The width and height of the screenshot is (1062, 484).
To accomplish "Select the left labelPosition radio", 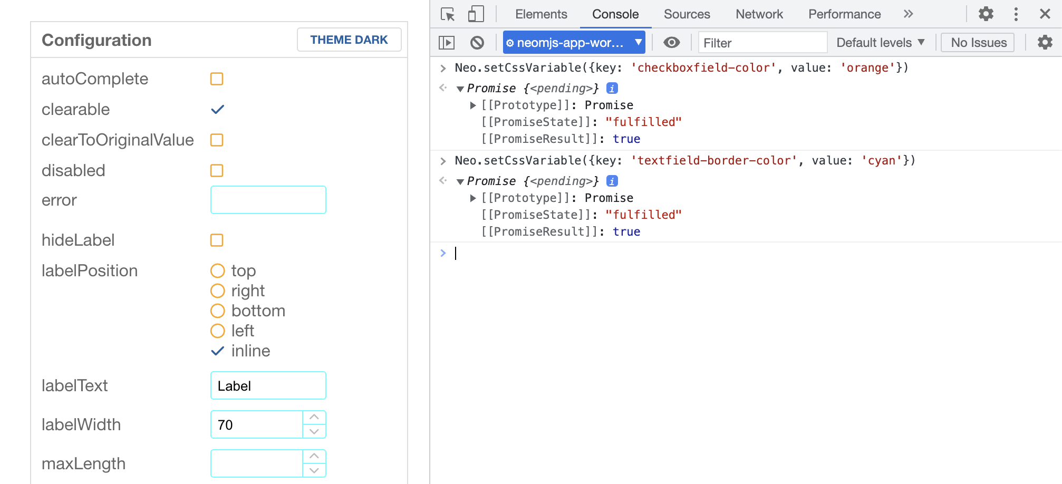I will (x=217, y=331).
